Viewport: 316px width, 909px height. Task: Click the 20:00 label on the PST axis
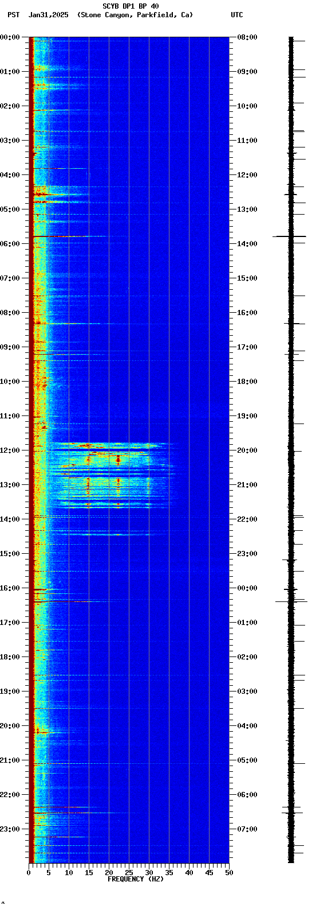tap(10, 726)
